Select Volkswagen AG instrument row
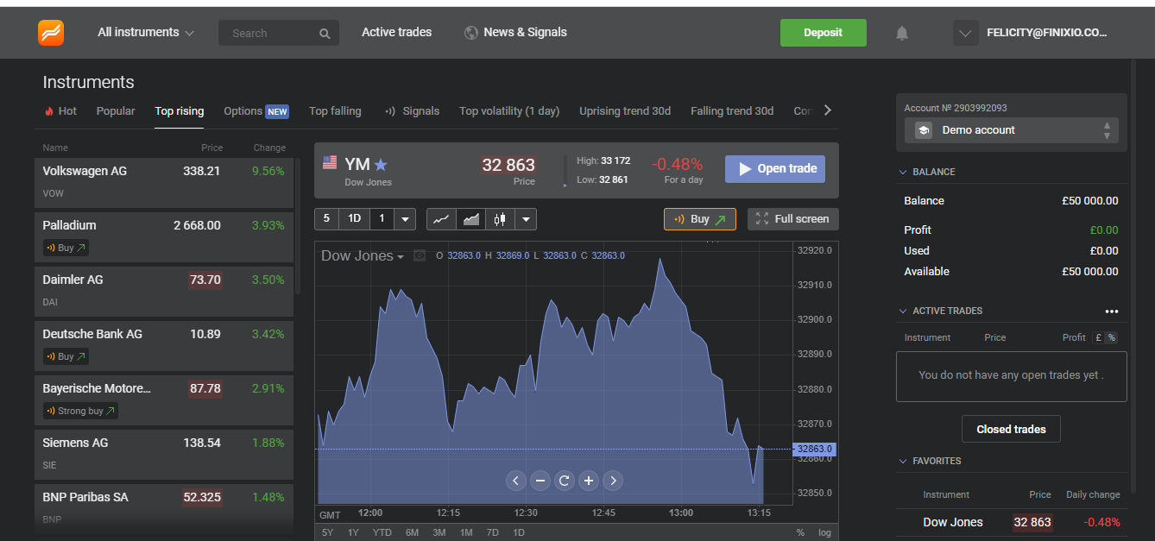The height and width of the screenshot is (541, 1155). click(164, 181)
